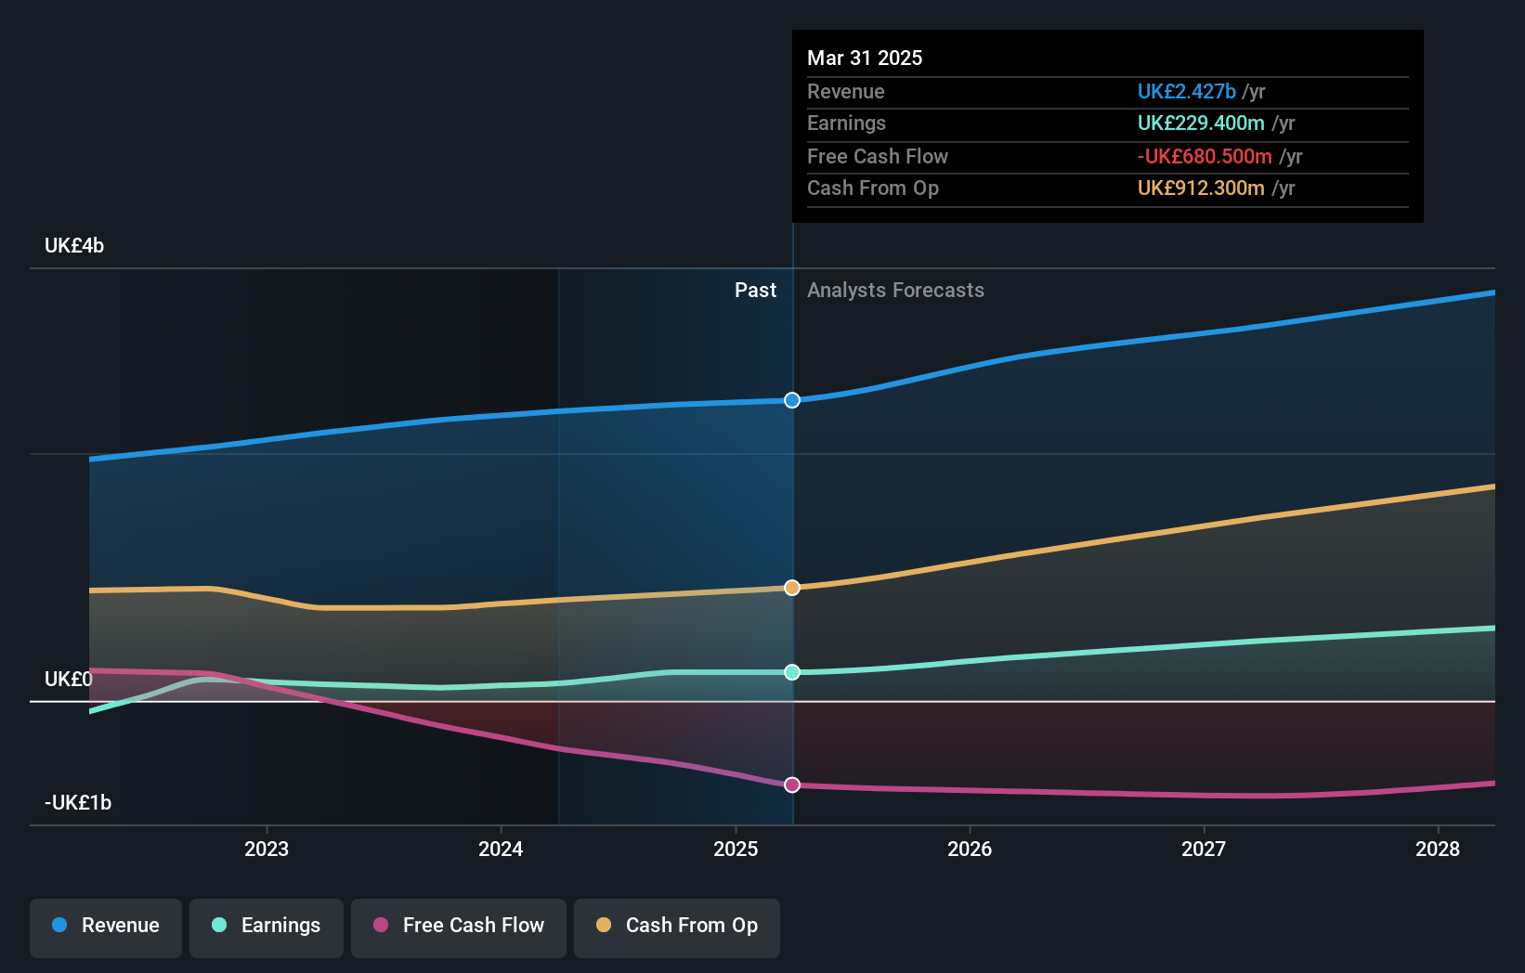This screenshot has height=973, width=1525.
Task: Click the -UK£1b y-axis label
Action: click(78, 803)
